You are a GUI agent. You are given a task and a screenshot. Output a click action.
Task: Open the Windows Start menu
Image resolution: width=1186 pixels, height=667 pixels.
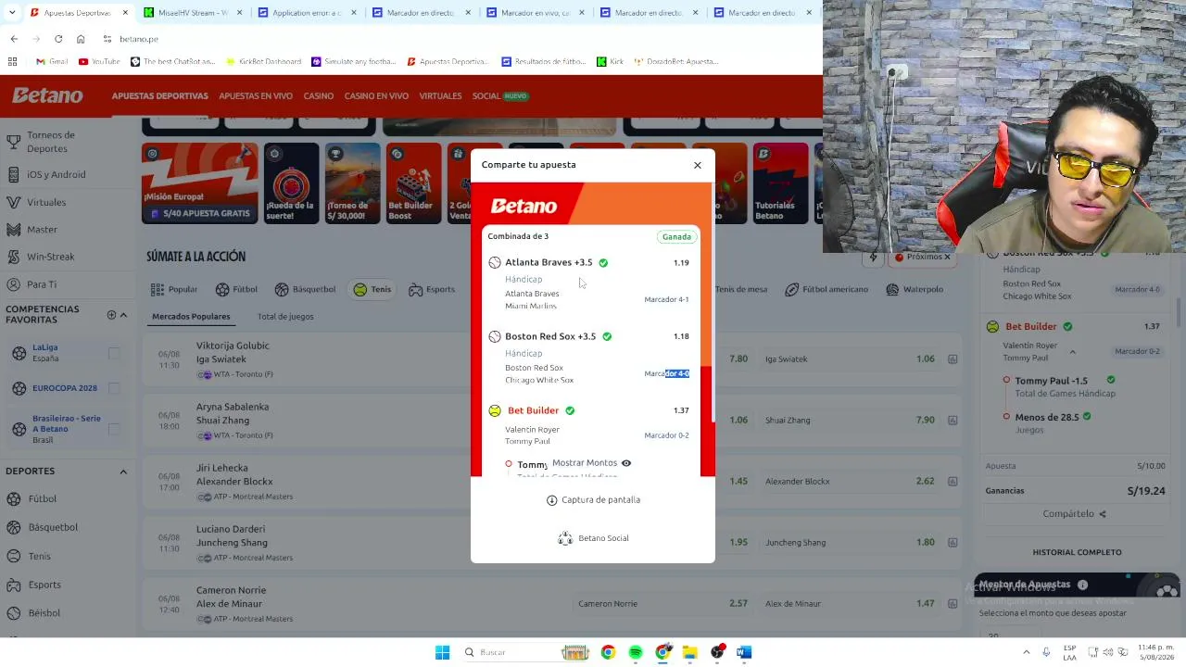(443, 652)
